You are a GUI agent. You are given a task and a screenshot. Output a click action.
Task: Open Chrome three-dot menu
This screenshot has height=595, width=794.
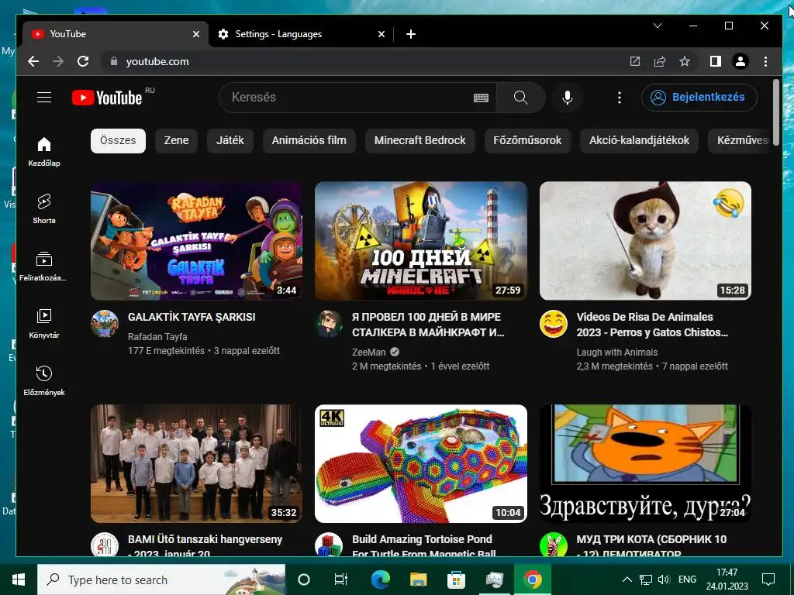765,61
